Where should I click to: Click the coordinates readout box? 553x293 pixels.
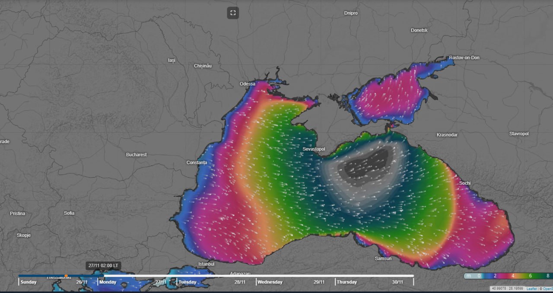[507, 289]
